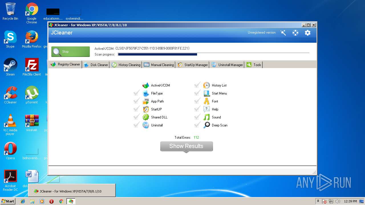Launch Acrobat Reader DC shortcut
Screen dimensions: 365x205
pyautogui.click(x=10, y=181)
